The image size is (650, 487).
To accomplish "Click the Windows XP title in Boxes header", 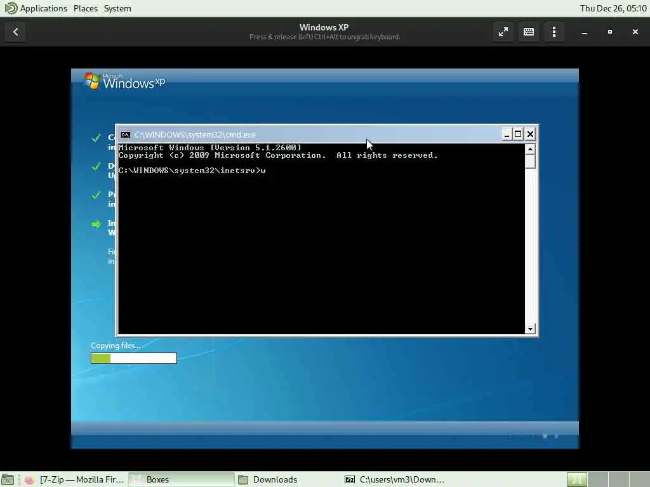I will tap(324, 27).
